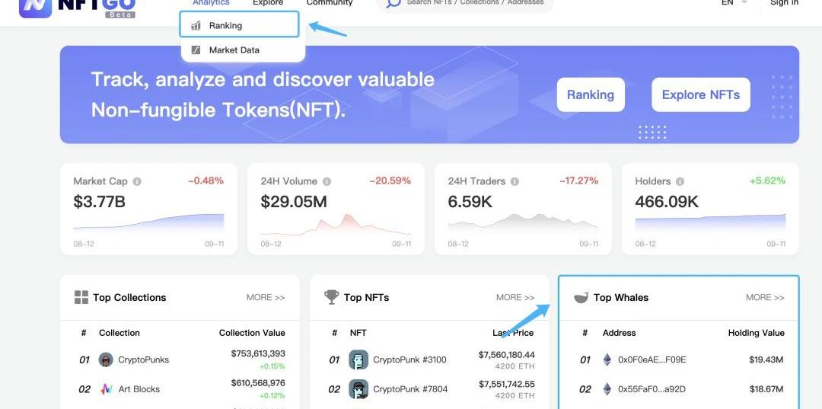Click the Holders info icon

[x=680, y=182]
